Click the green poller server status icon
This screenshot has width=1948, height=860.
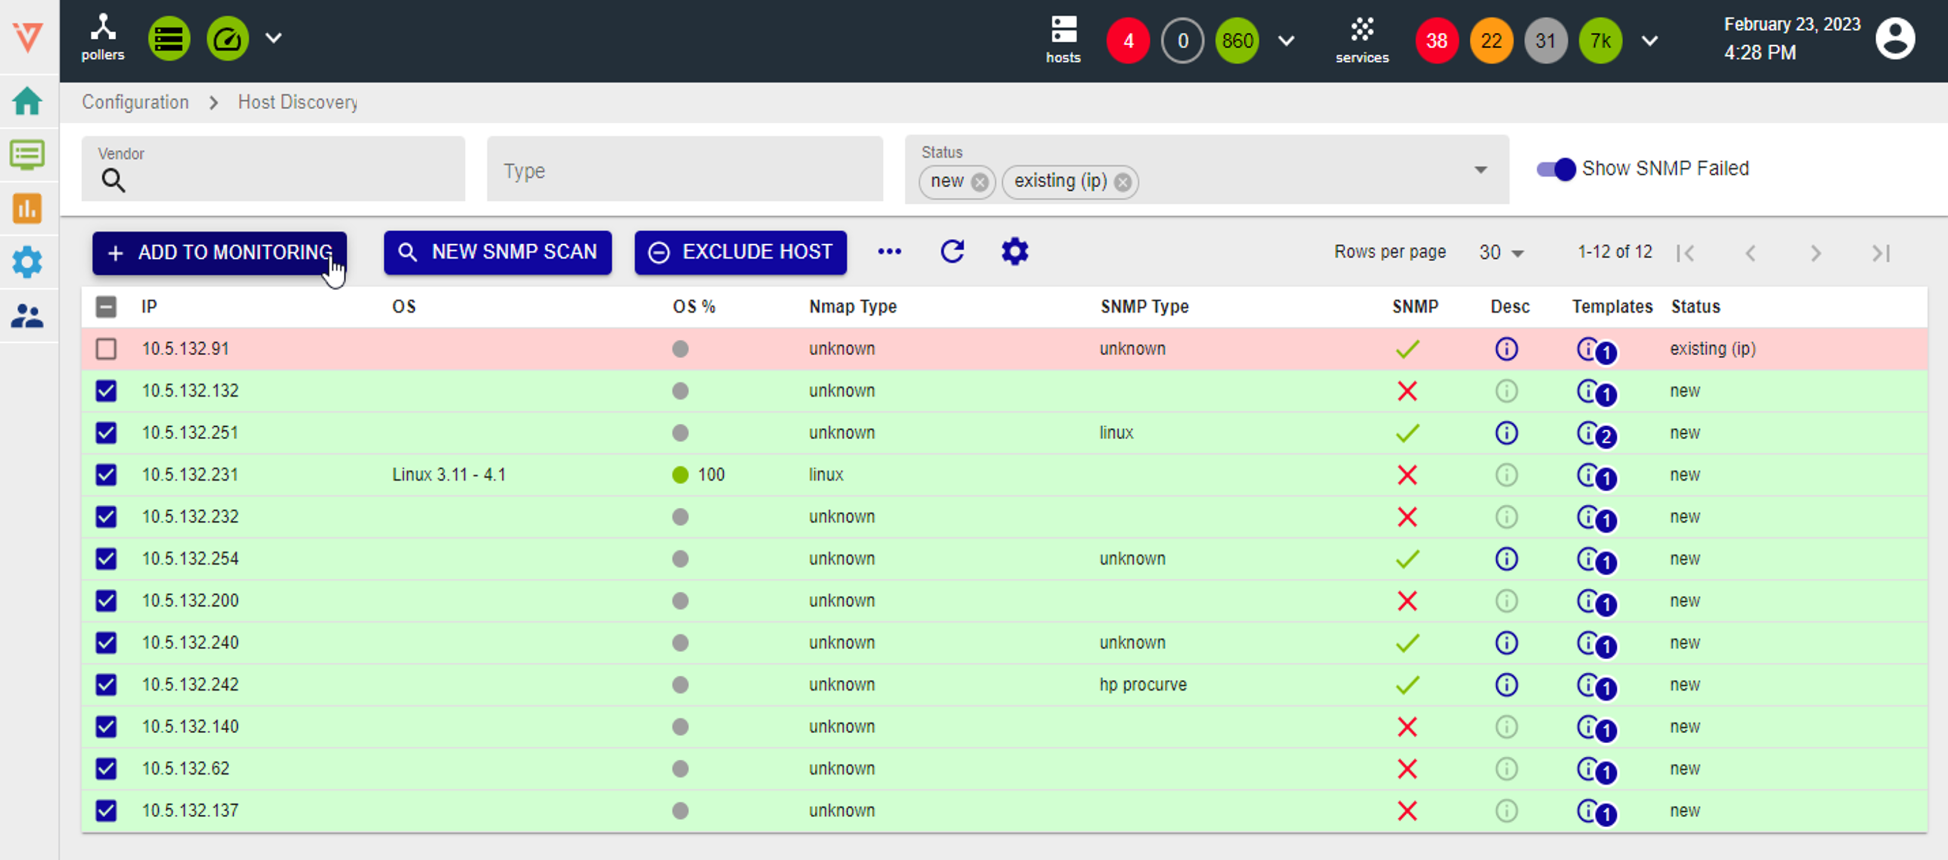(169, 39)
